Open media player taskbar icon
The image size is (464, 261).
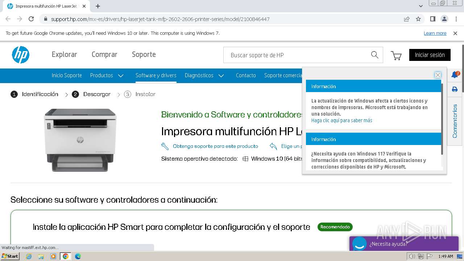click(x=53, y=256)
